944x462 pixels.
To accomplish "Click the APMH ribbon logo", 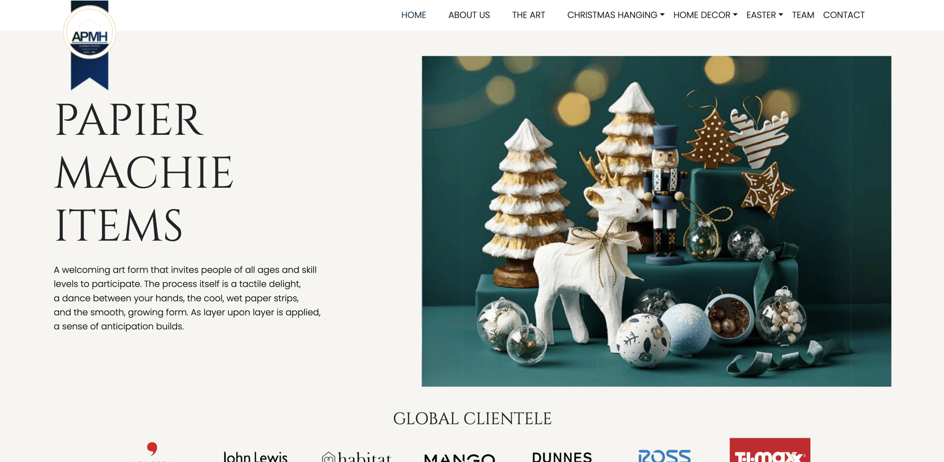I will (90, 45).
